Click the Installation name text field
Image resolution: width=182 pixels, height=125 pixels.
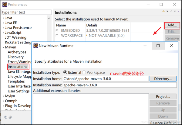[120, 85]
